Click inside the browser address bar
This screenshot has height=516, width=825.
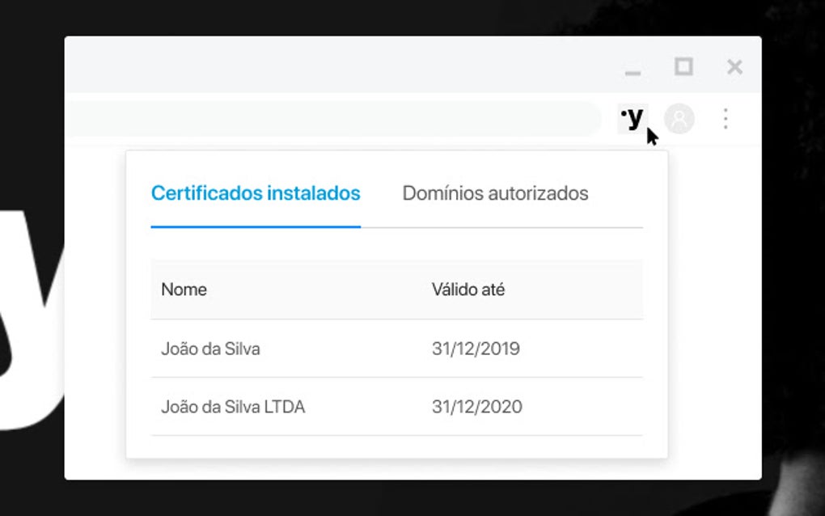click(x=324, y=118)
